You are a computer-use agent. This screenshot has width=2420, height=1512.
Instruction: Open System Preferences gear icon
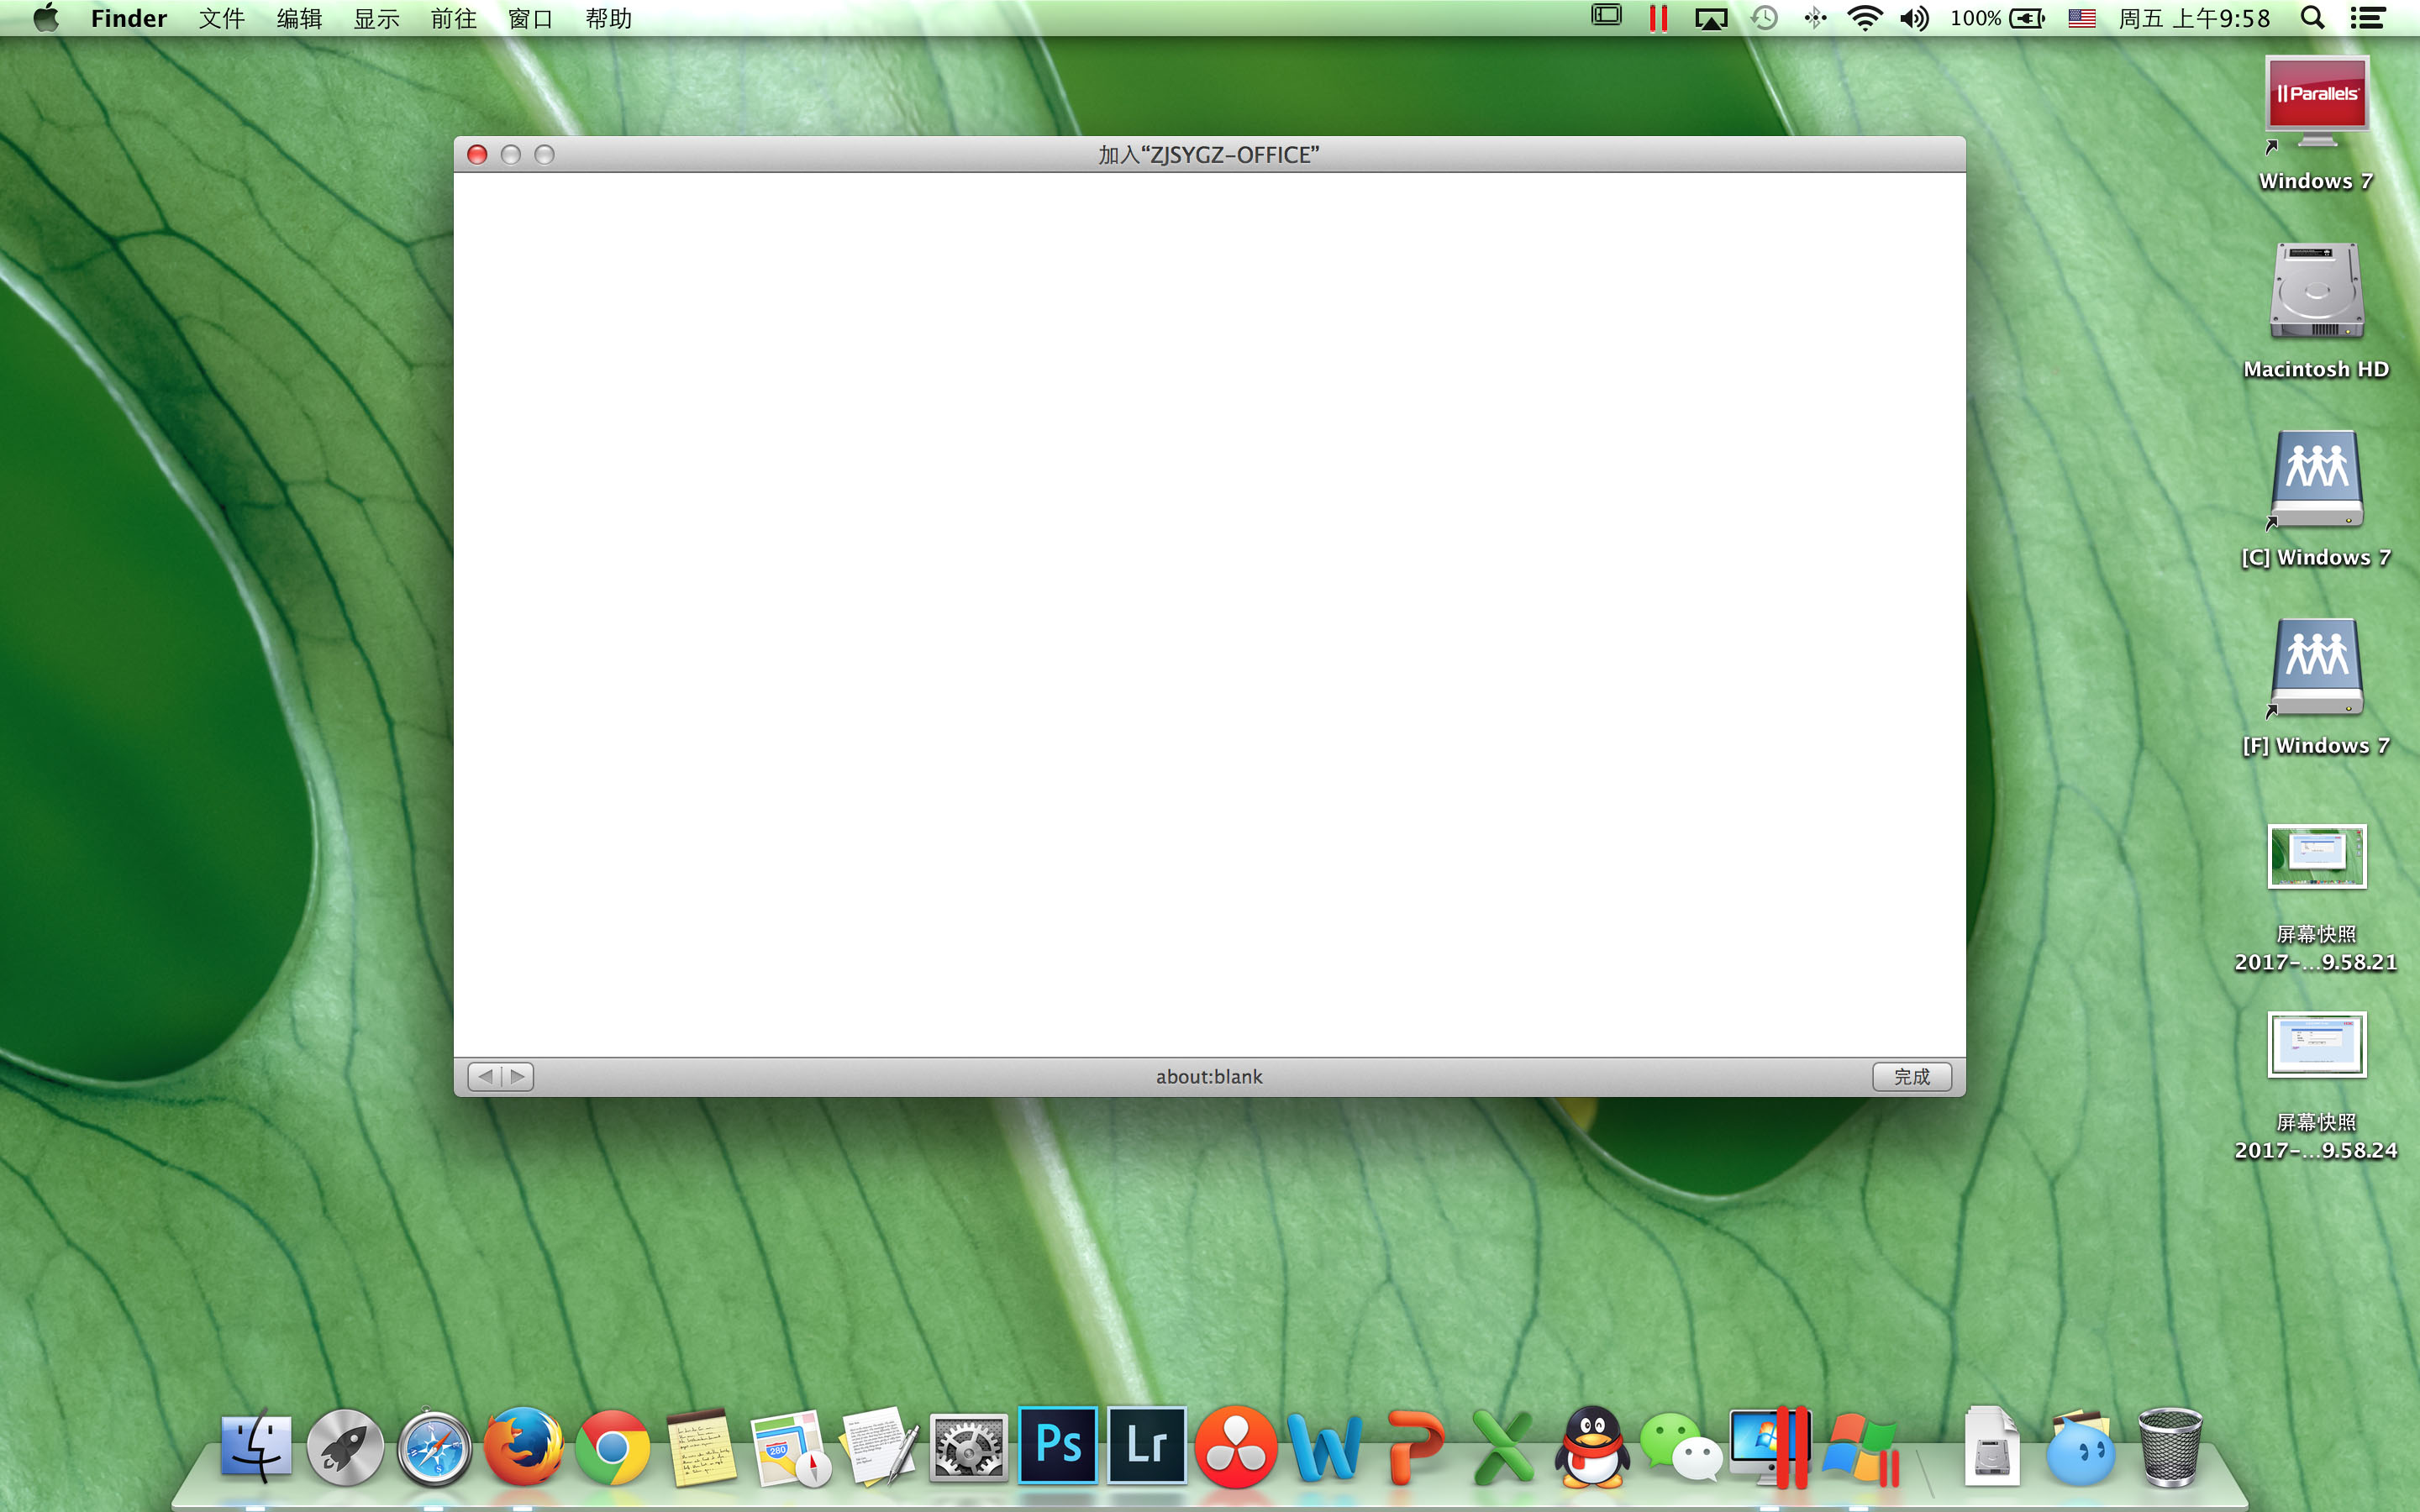coord(967,1447)
